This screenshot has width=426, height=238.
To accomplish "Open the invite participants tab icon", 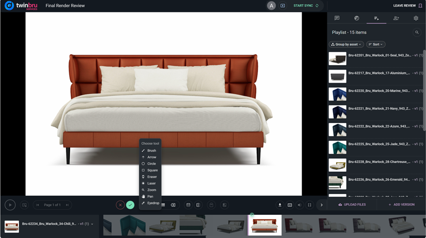I will [396, 18].
